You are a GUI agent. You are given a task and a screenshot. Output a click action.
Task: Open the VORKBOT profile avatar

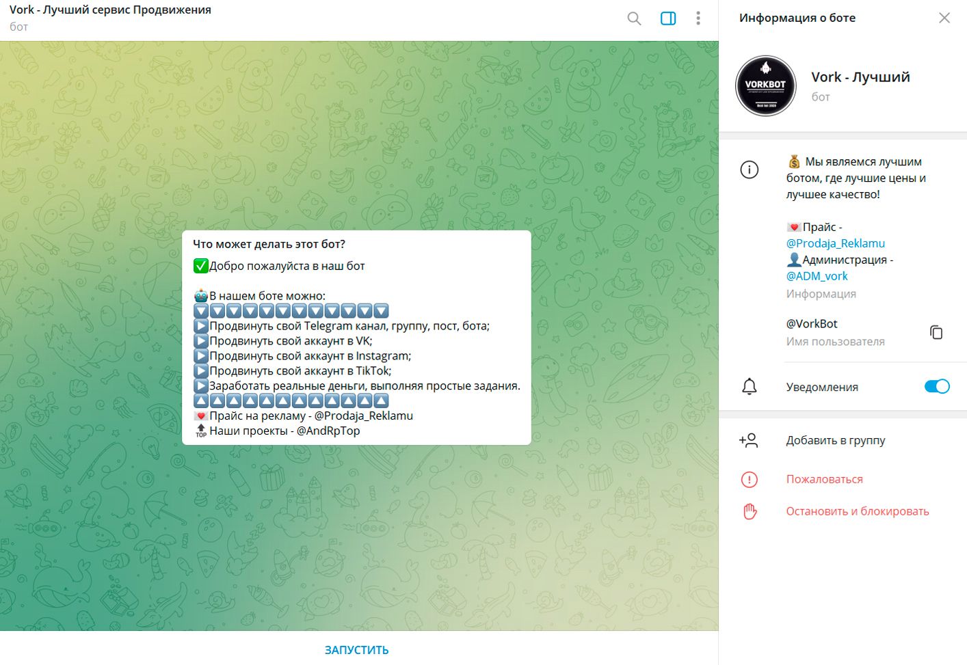(765, 86)
